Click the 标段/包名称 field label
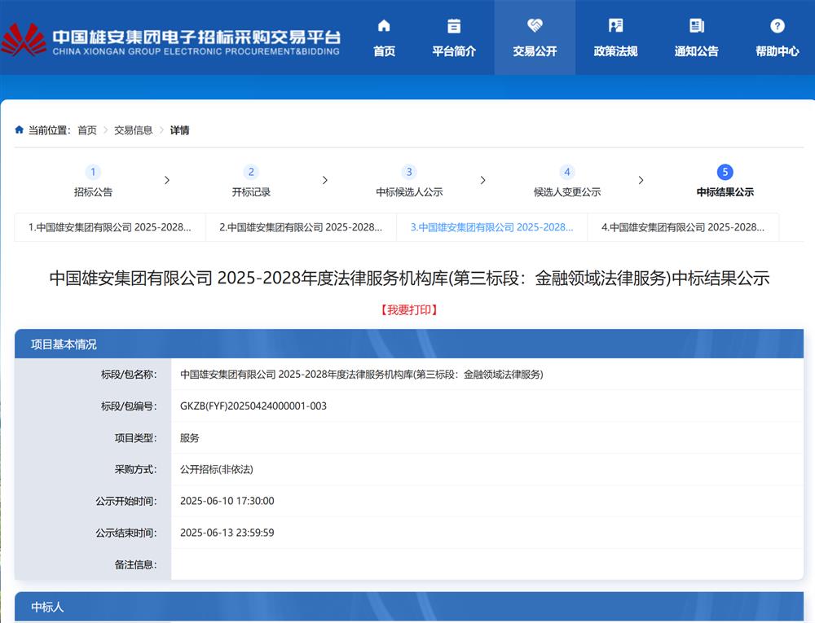This screenshot has width=815, height=623. click(129, 375)
